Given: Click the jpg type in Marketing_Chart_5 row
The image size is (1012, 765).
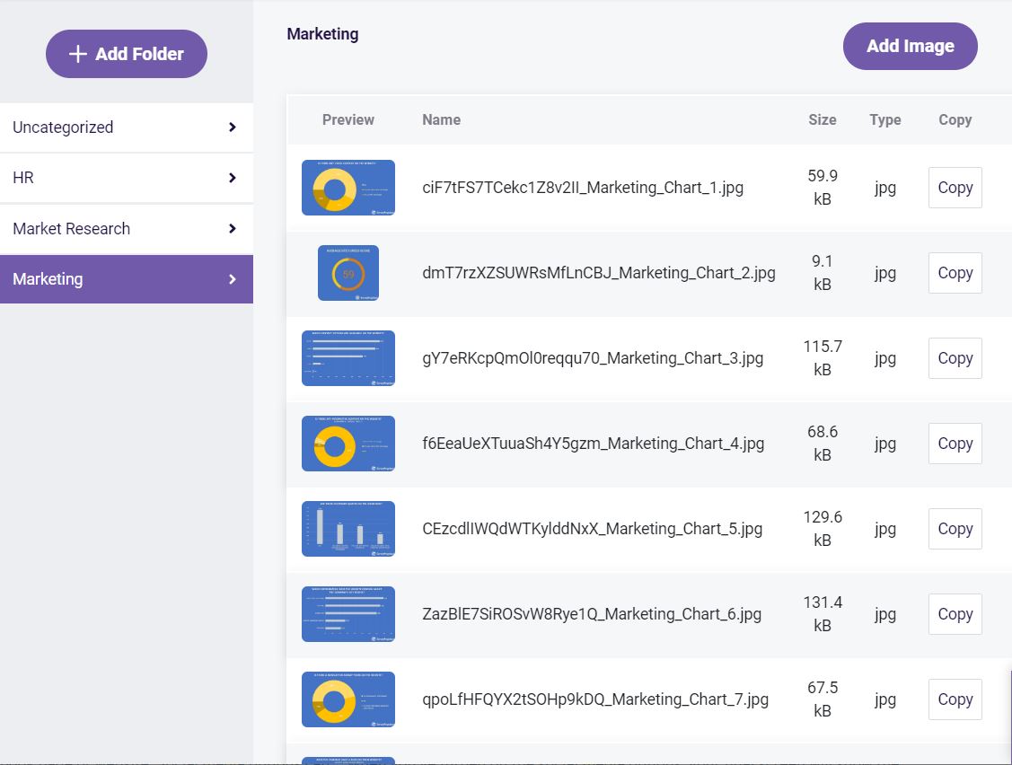Looking at the screenshot, I should pyautogui.click(x=884, y=530).
